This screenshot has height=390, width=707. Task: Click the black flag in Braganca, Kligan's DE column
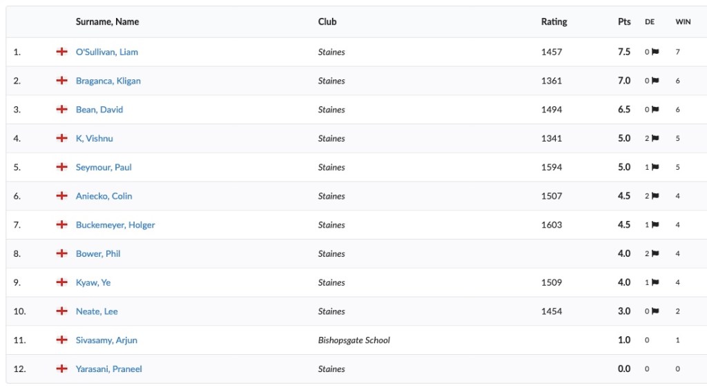pyautogui.click(x=655, y=81)
